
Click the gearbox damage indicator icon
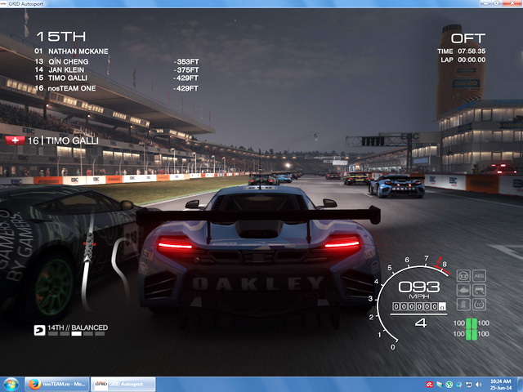pos(464,276)
